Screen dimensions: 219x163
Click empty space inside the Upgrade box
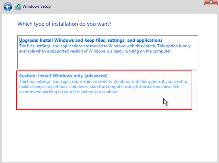pyautogui.click(x=107, y=61)
